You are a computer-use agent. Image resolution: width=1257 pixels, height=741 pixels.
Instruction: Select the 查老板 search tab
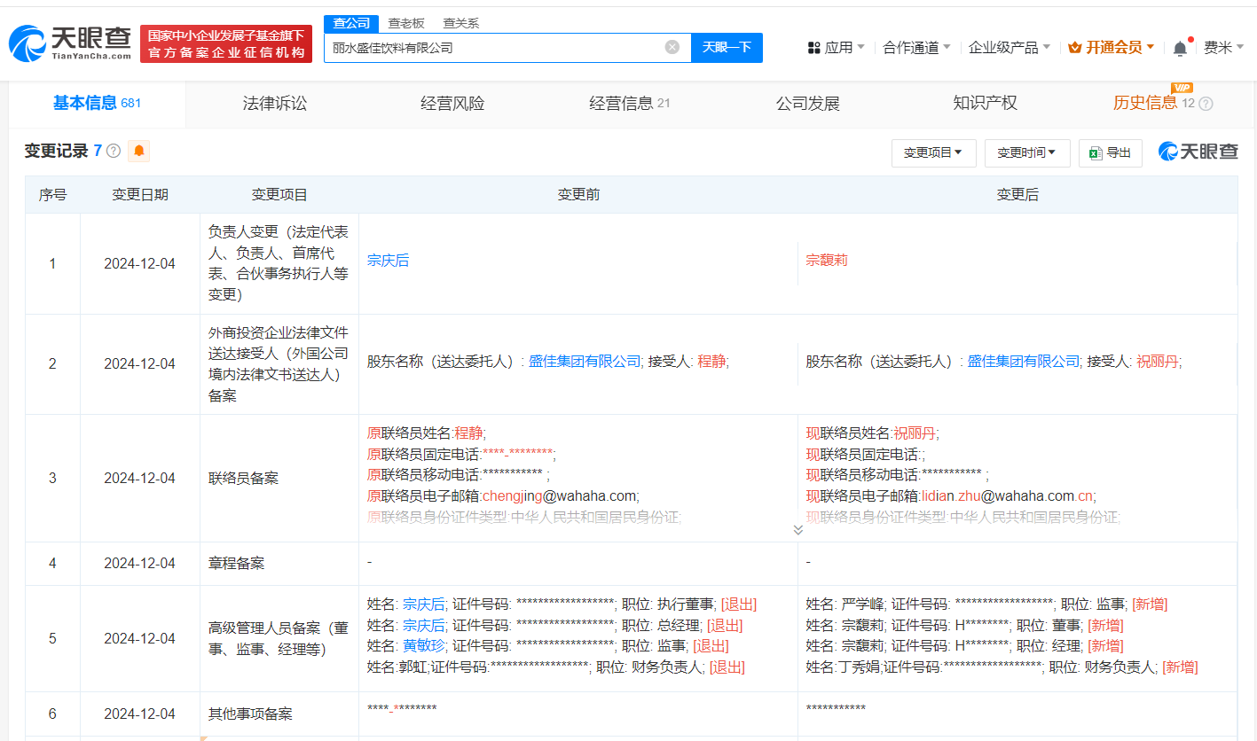click(406, 23)
